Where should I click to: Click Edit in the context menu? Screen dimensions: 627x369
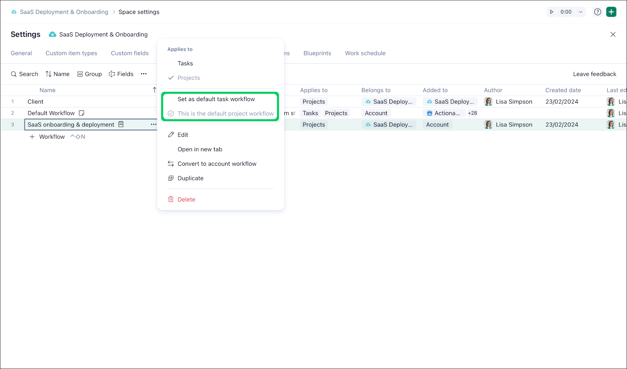(x=183, y=135)
